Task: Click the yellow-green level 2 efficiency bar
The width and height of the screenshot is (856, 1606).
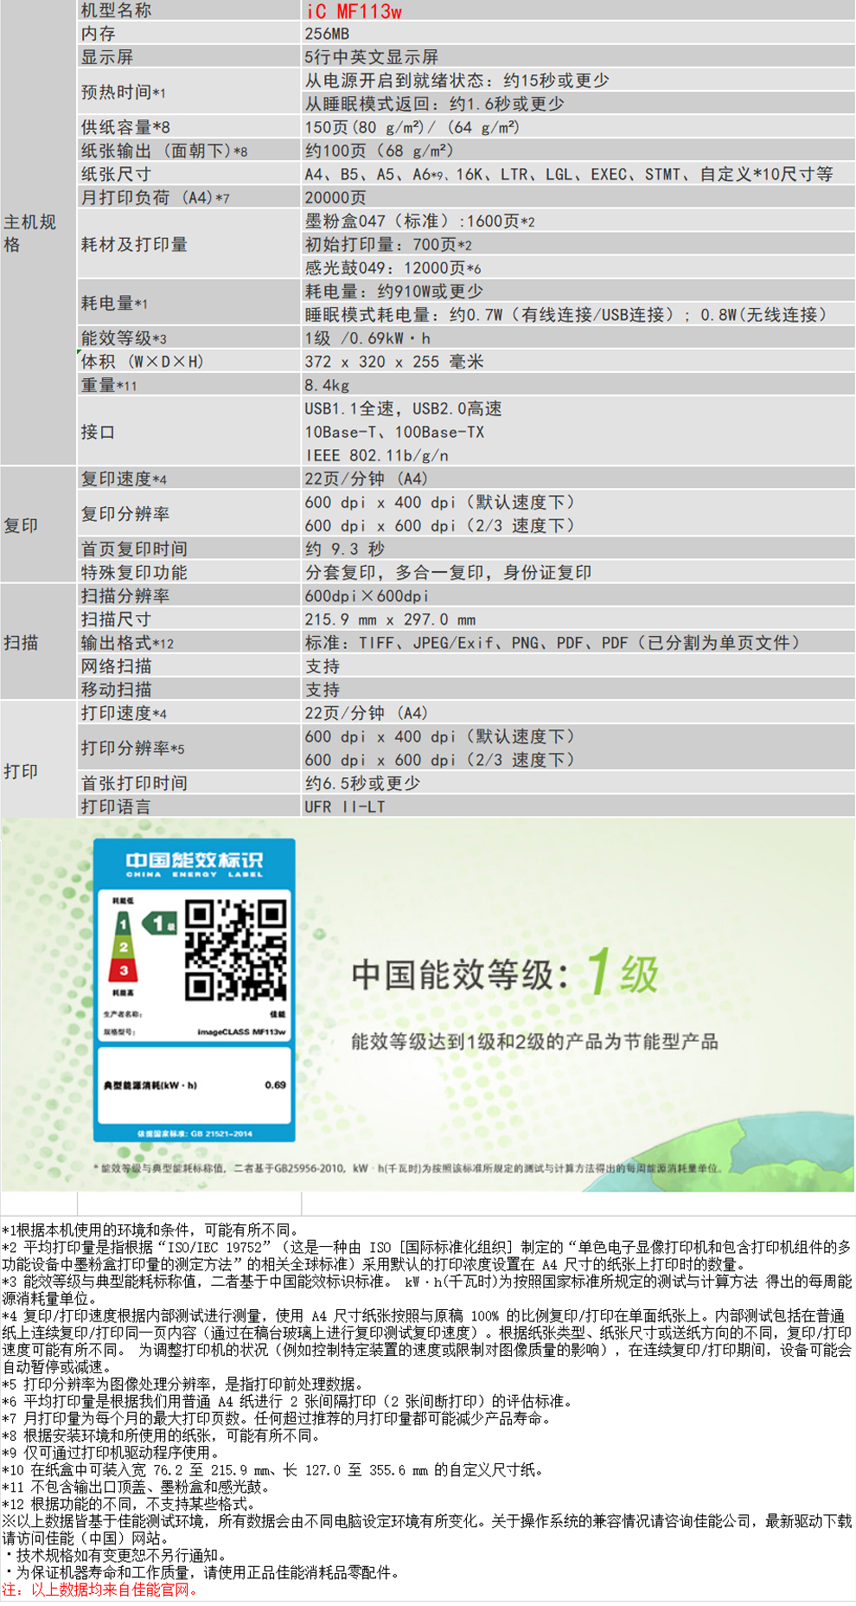Action: click(x=124, y=947)
